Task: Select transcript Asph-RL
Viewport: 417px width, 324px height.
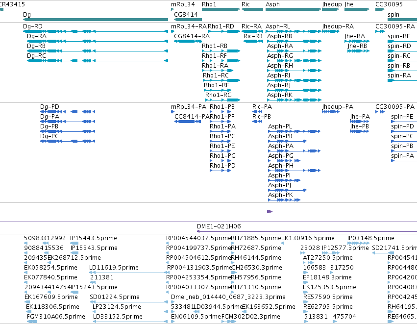Action: tap(294, 31)
